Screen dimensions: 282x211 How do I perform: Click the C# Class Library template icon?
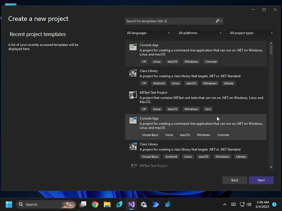point(133,73)
